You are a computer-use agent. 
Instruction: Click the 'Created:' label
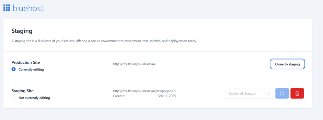click(x=119, y=96)
